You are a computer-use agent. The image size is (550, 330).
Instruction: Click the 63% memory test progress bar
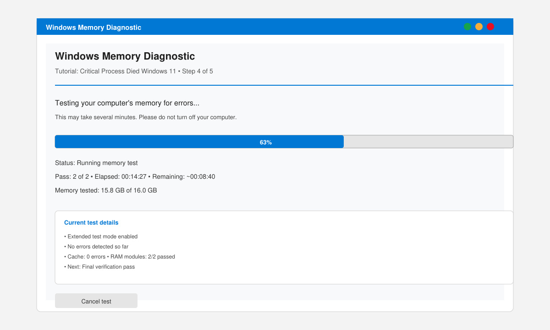284,142
